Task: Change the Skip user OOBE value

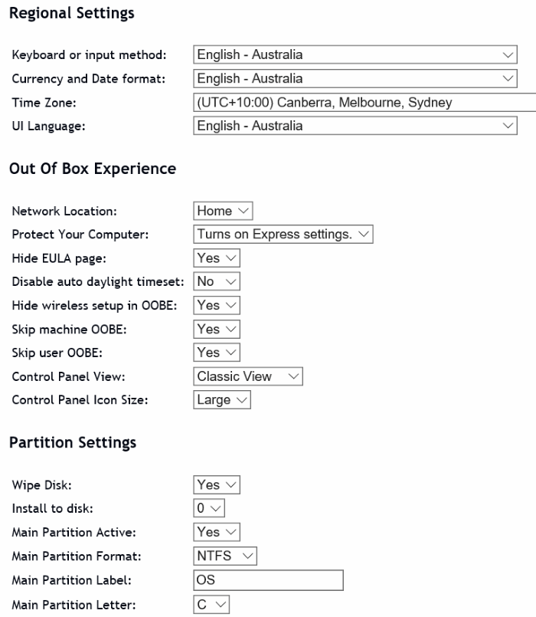Action: coord(217,352)
